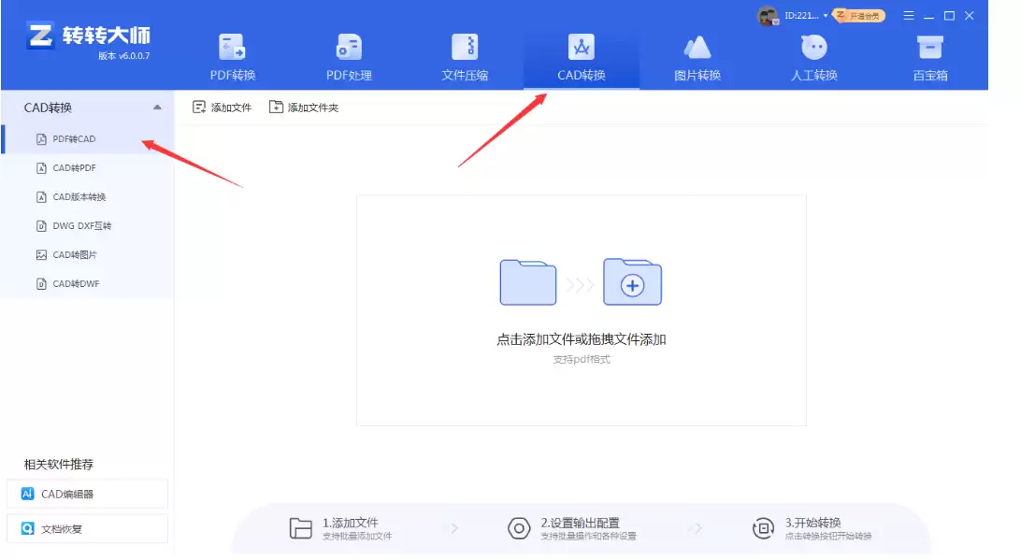Select the CAD转换 top tab
Screen dimensions: 1021x560
point(582,56)
